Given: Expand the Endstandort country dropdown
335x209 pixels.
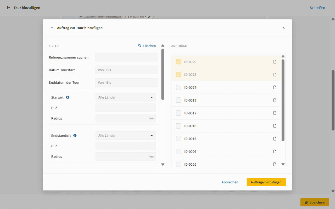Looking at the screenshot, I should point(126,136).
